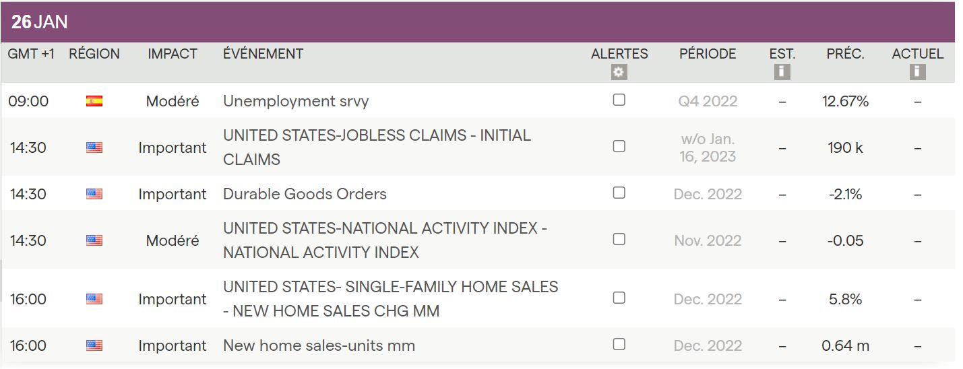The width and height of the screenshot is (963, 369).
Task: Click US flag beside Jobless Claims
Action: (x=94, y=147)
